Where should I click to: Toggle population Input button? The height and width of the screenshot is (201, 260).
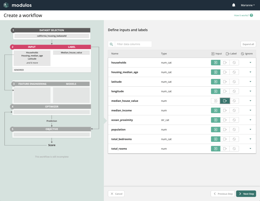tap(216, 130)
